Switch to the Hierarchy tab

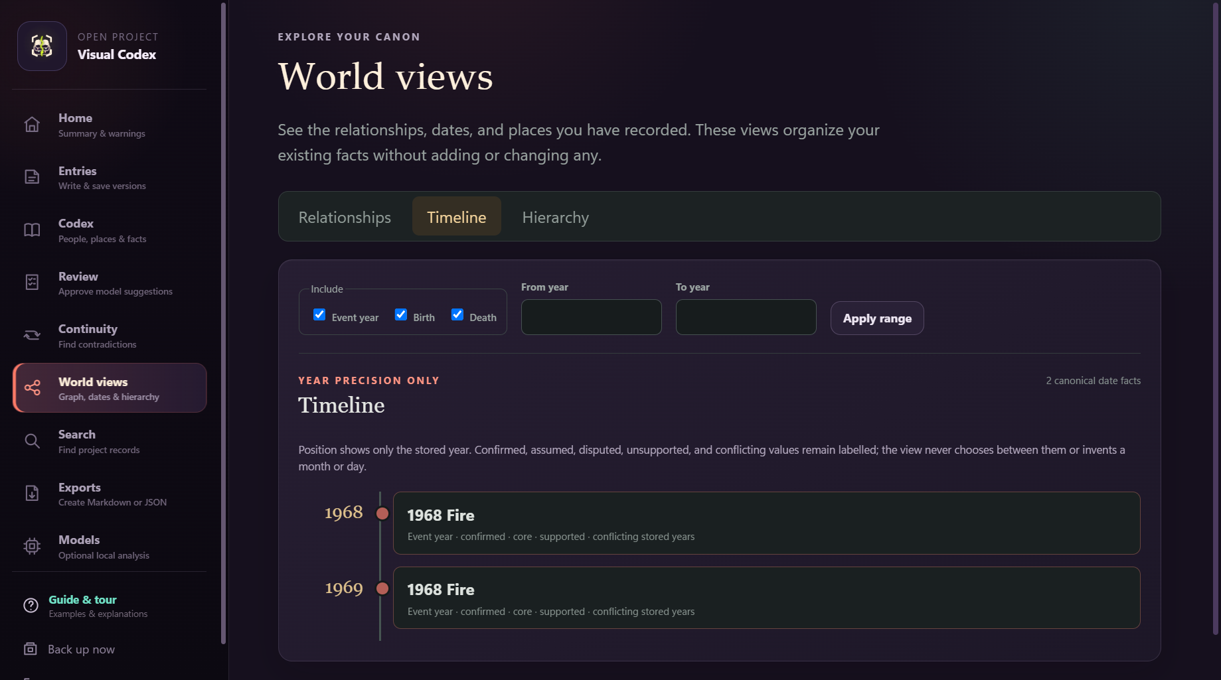(x=555, y=217)
